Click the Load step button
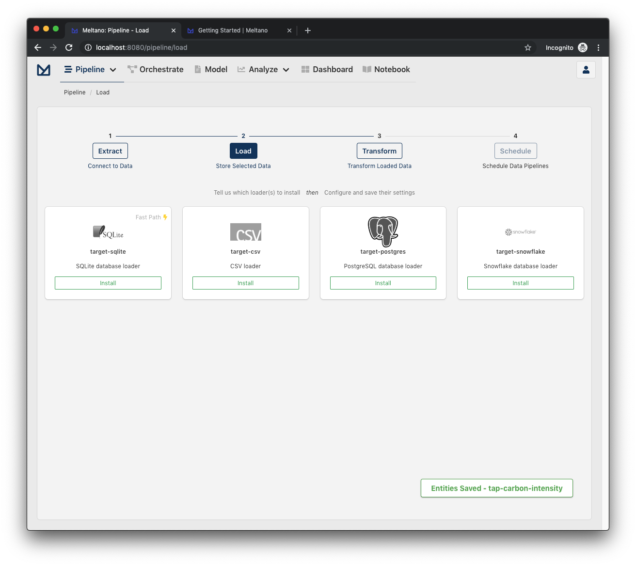Screen dimensions: 636x566 (x=243, y=151)
